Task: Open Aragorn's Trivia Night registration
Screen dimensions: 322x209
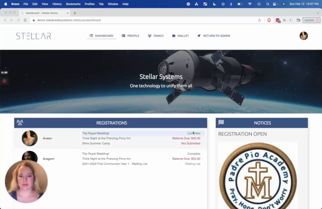Action: click(106, 159)
